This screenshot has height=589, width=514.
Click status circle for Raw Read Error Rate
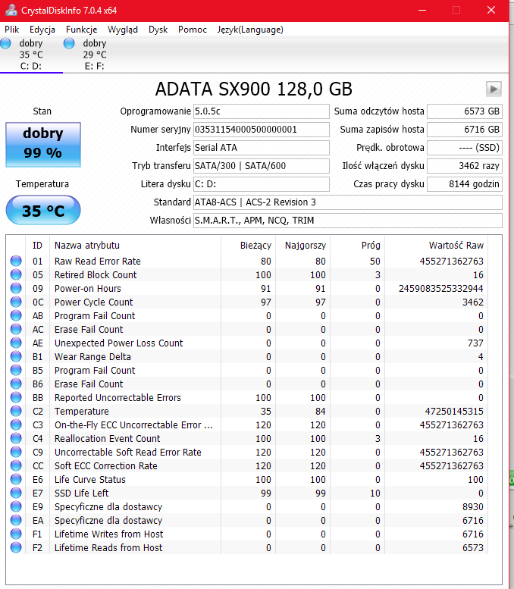(16, 261)
